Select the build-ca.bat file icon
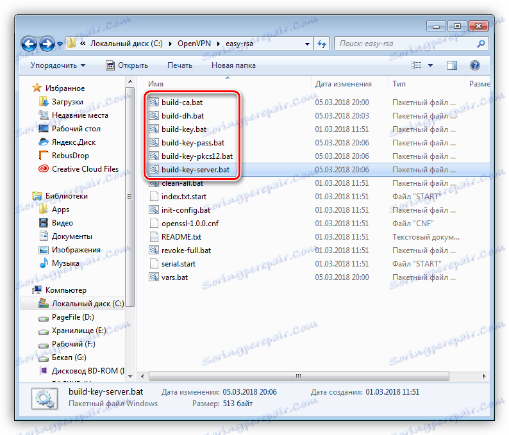This screenshot has width=509, height=435. [154, 102]
